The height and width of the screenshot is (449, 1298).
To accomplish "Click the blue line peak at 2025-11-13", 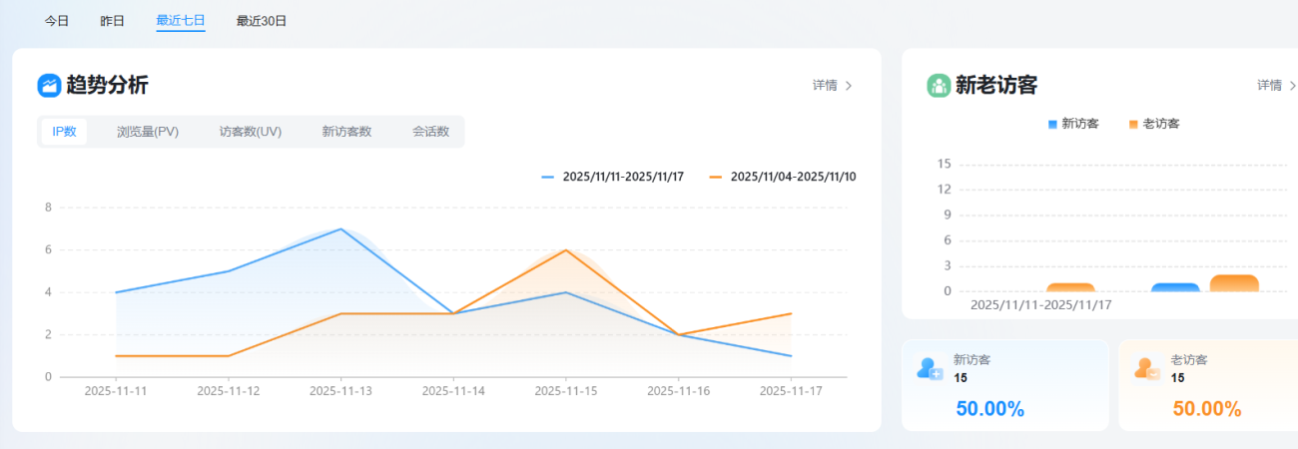I will point(341,228).
